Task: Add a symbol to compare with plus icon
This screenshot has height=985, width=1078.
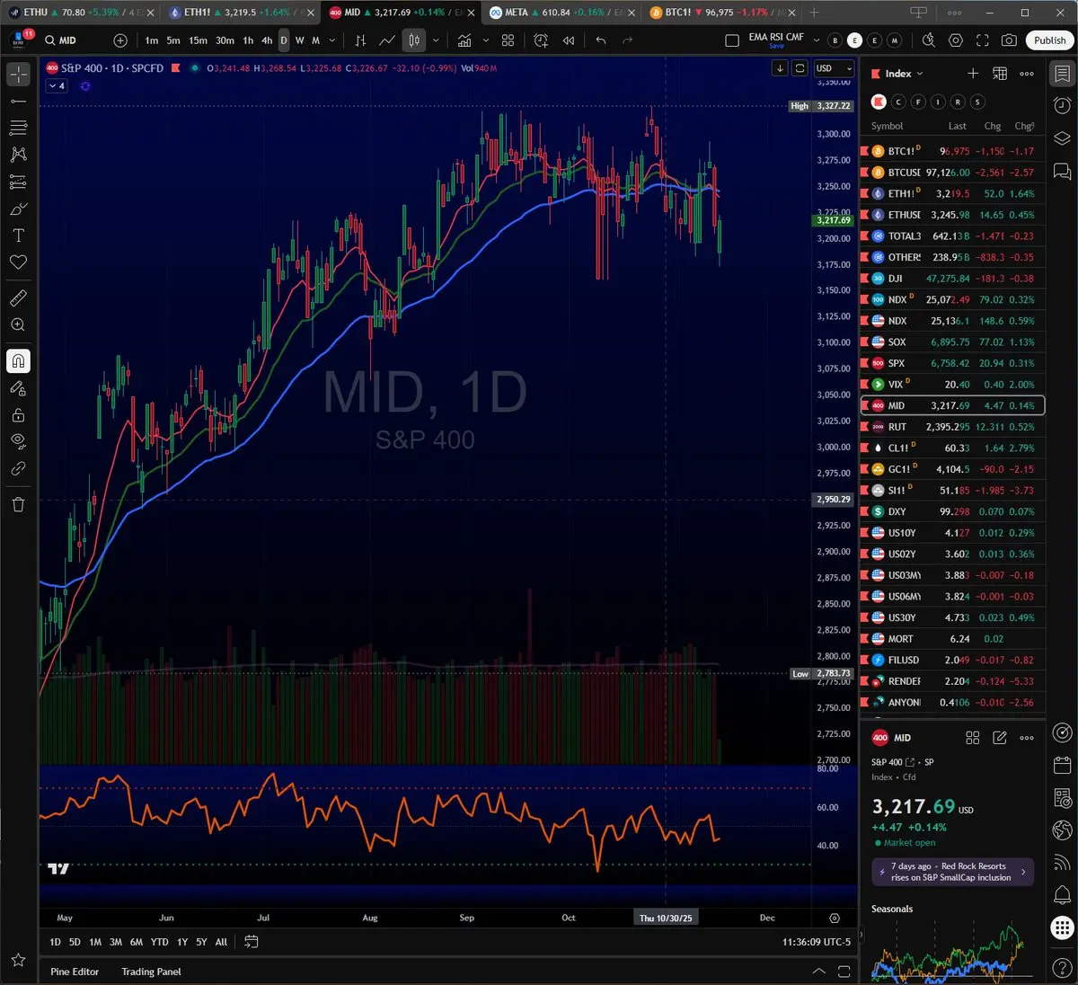Action: tap(120, 40)
